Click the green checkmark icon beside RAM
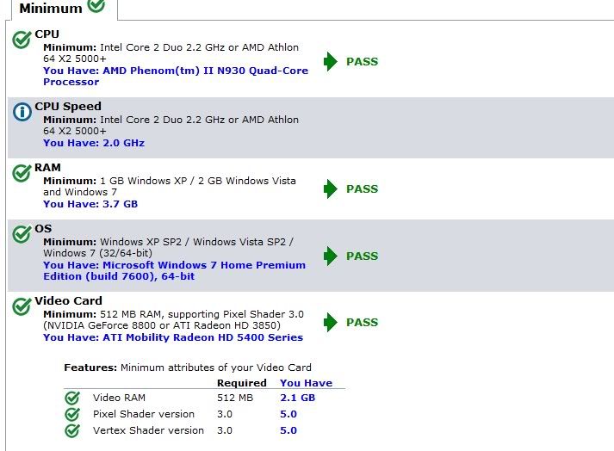614x451 pixels. [22, 173]
